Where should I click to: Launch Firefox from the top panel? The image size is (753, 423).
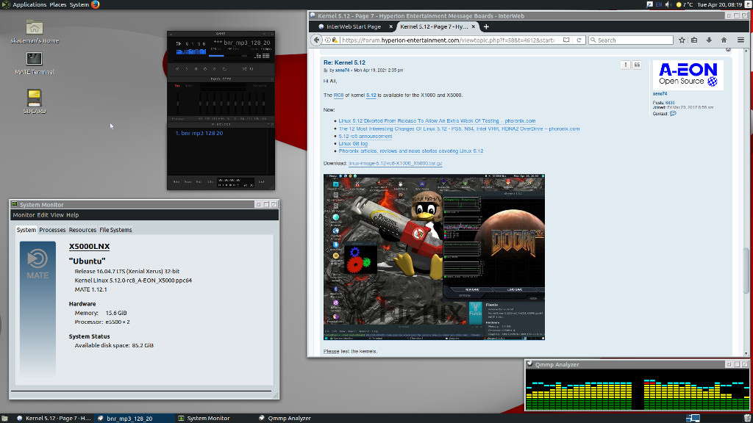tap(95, 5)
